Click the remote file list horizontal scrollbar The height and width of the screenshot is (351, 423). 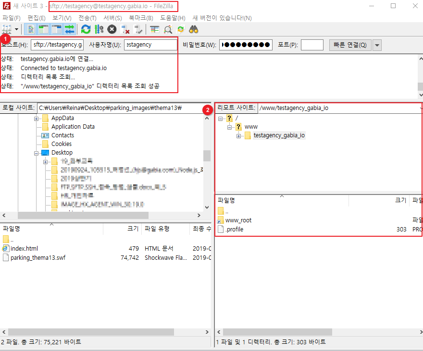point(278,332)
